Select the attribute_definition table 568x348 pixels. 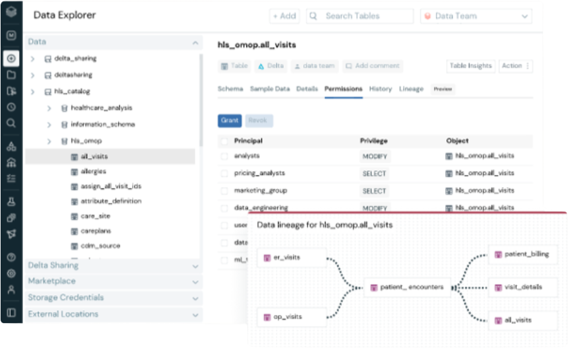[110, 201]
